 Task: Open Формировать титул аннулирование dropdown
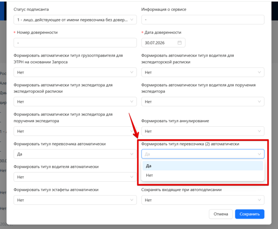pyautogui.click(x=203, y=131)
